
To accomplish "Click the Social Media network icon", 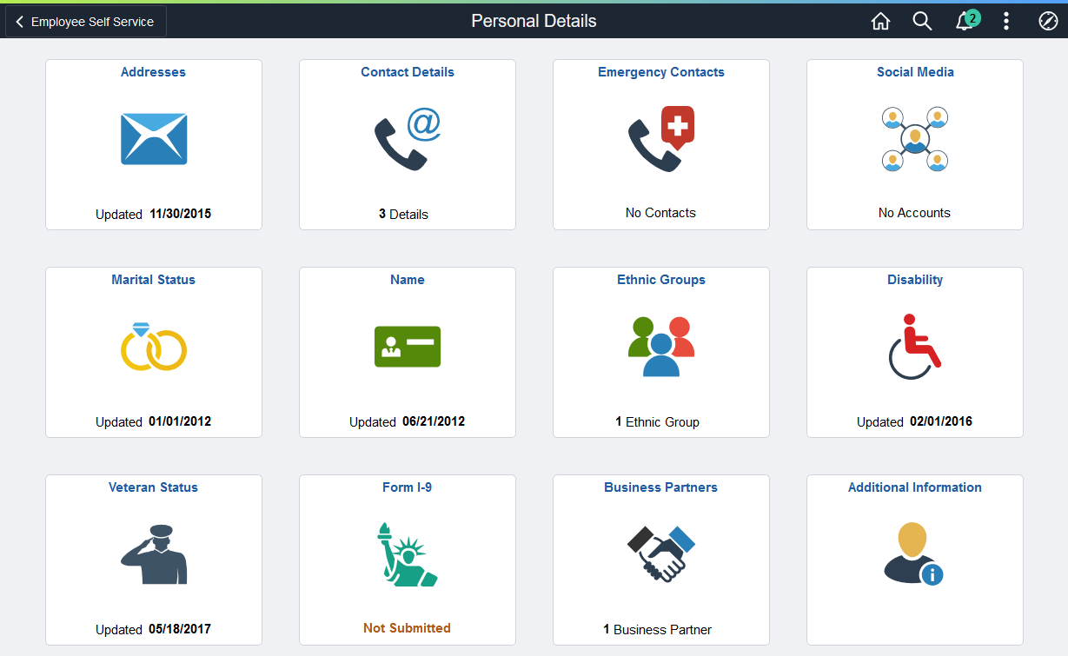I will [915, 139].
